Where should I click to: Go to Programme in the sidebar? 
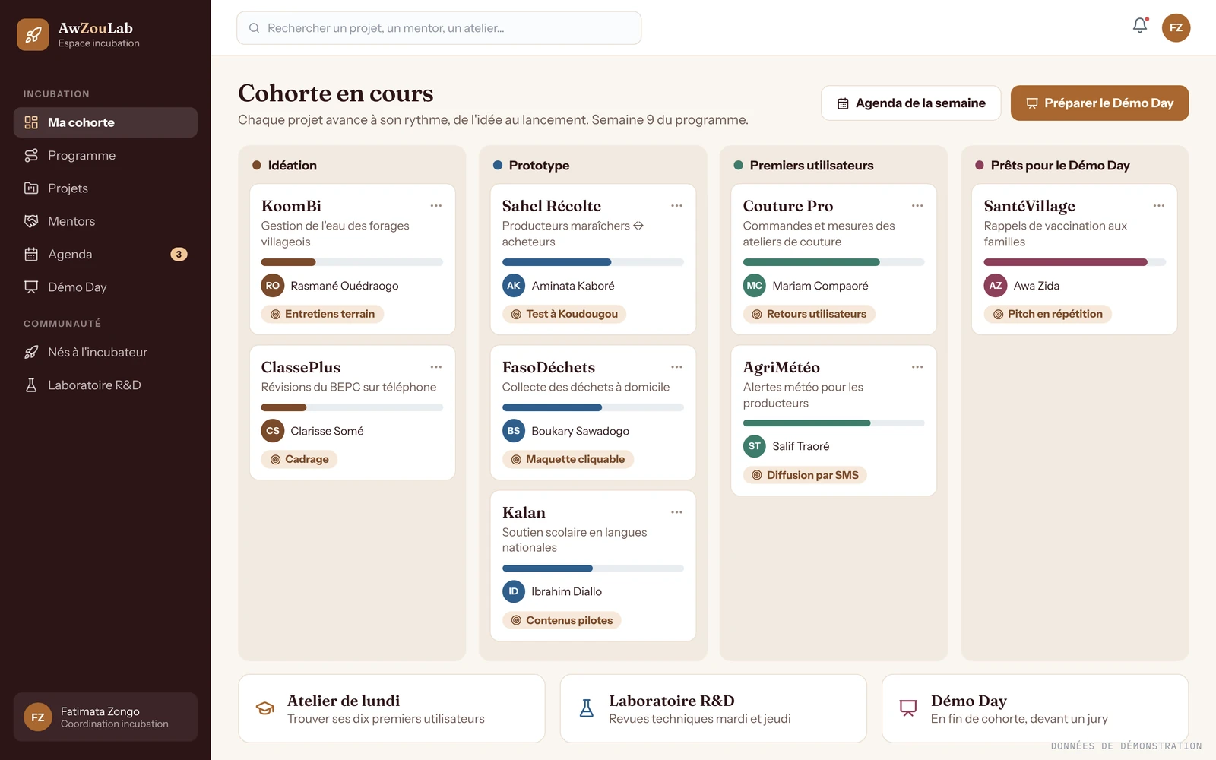[106, 155]
